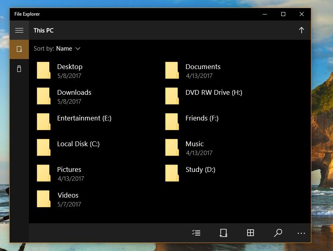Open the Music folder icon

[x=172, y=147]
